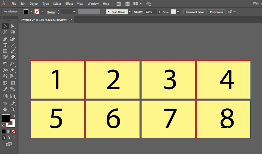Select the Width tool

pos(5,70)
